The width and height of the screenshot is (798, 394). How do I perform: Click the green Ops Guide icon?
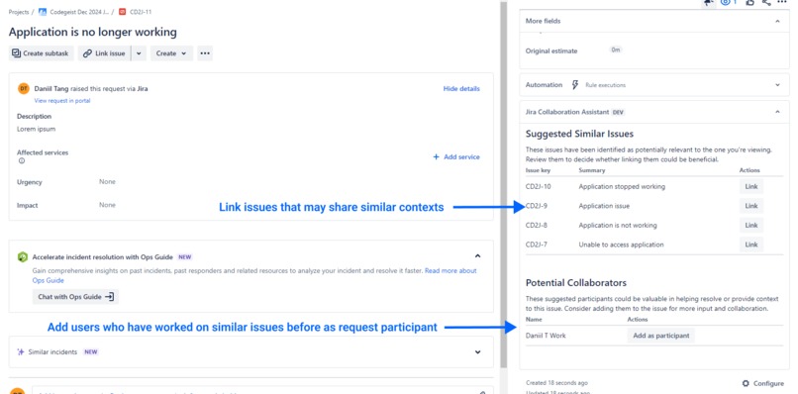[x=23, y=256]
